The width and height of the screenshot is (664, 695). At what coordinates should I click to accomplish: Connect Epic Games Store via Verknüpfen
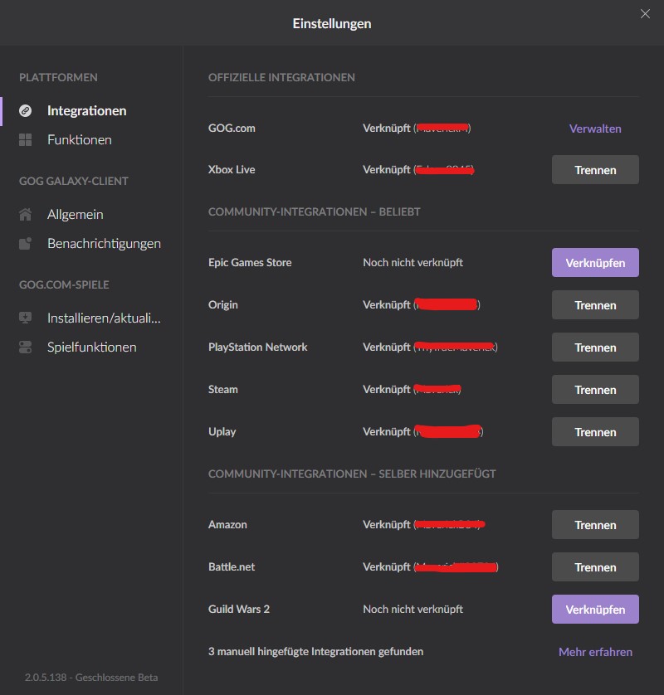click(x=595, y=262)
